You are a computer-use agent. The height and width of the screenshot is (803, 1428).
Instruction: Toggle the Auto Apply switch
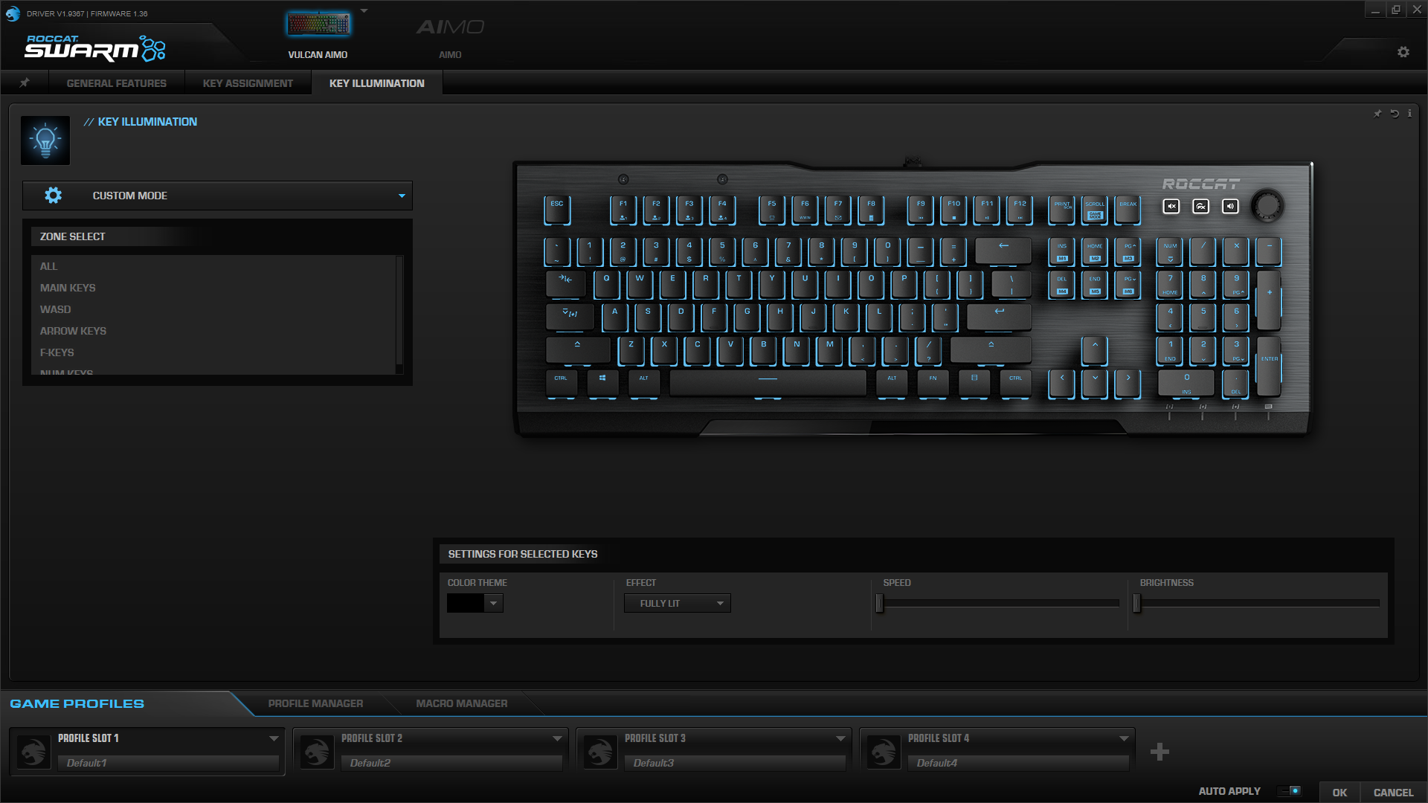(1290, 791)
